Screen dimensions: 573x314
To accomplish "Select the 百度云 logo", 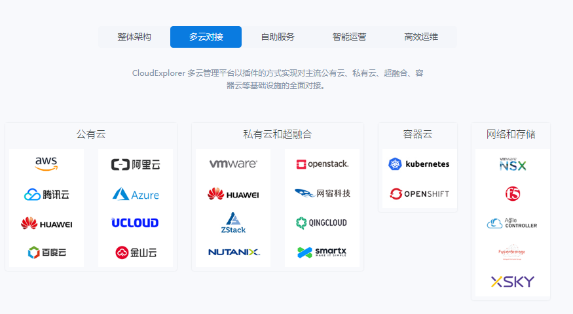I will (x=46, y=253).
